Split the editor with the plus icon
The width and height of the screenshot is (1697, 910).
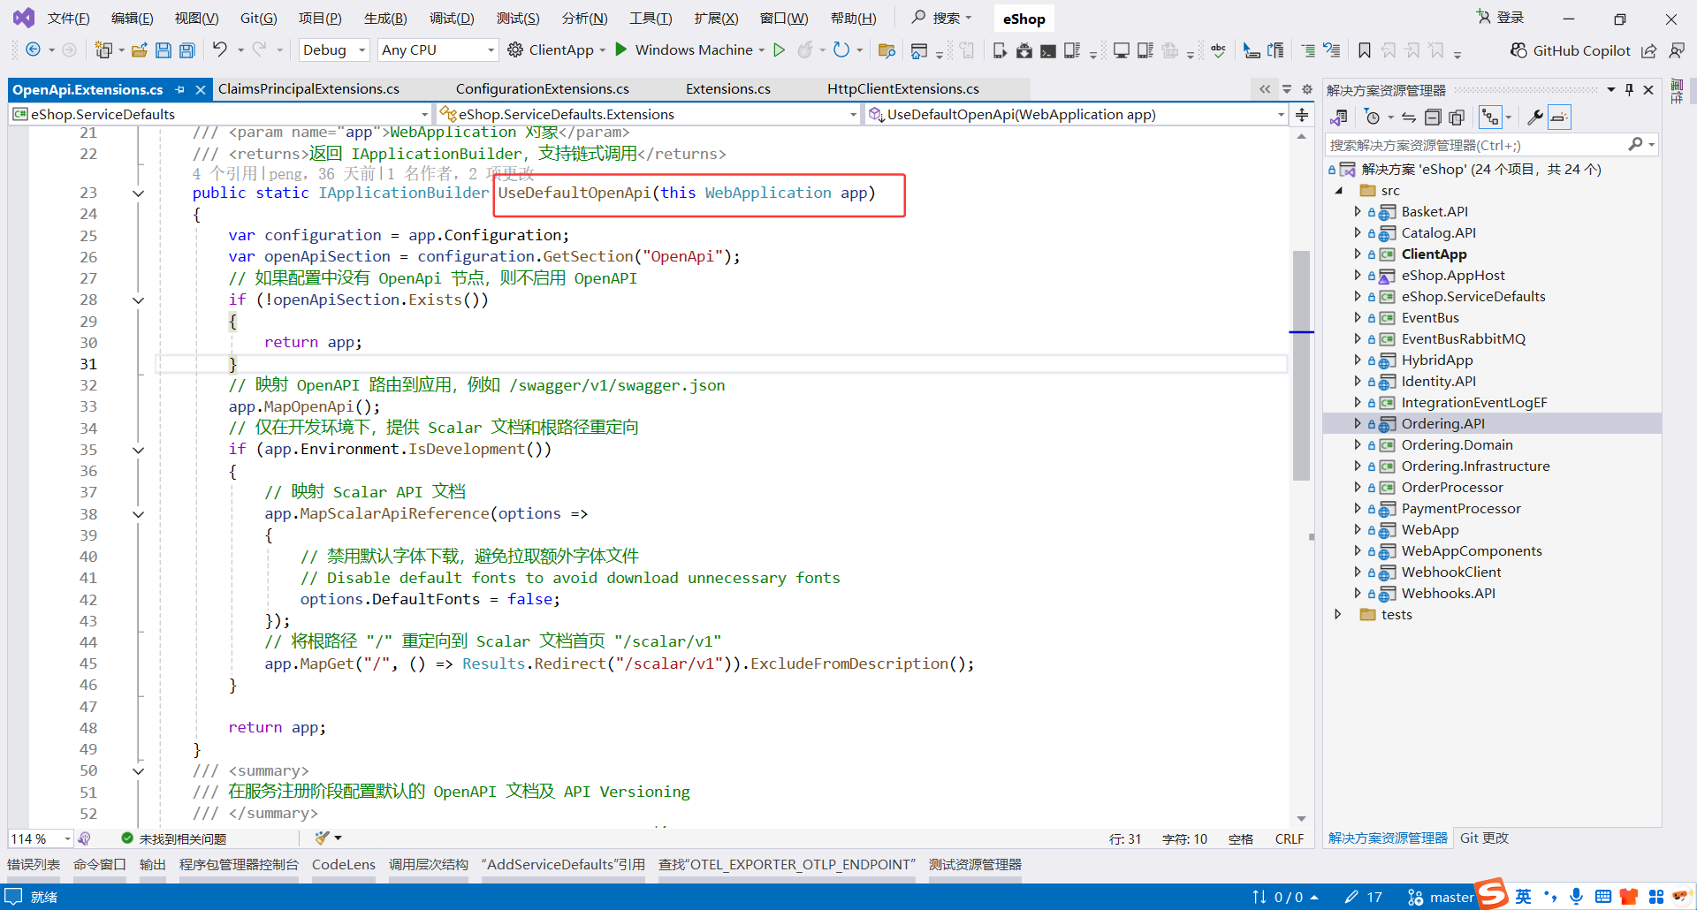tap(1302, 115)
